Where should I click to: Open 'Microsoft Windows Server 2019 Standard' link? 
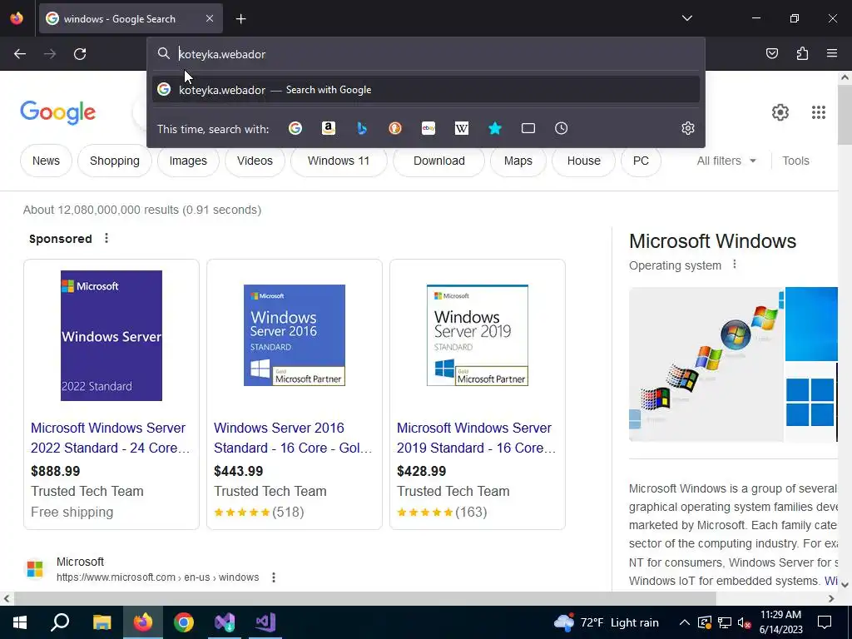click(x=476, y=438)
